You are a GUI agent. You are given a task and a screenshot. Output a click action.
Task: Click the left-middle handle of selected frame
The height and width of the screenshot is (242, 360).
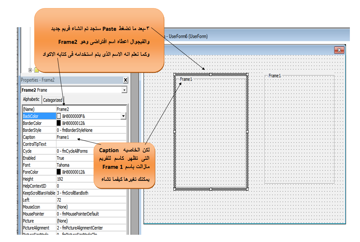[175, 132]
